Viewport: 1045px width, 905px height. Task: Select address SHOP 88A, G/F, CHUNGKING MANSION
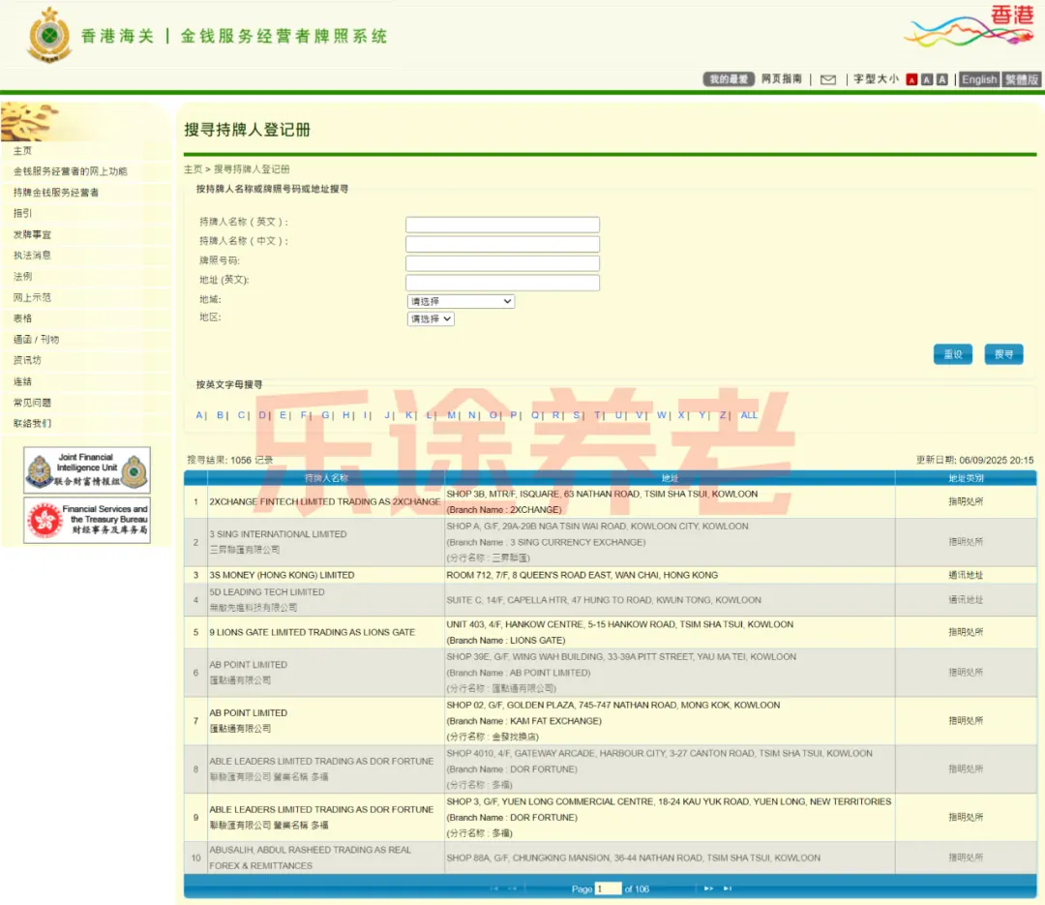point(633,858)
